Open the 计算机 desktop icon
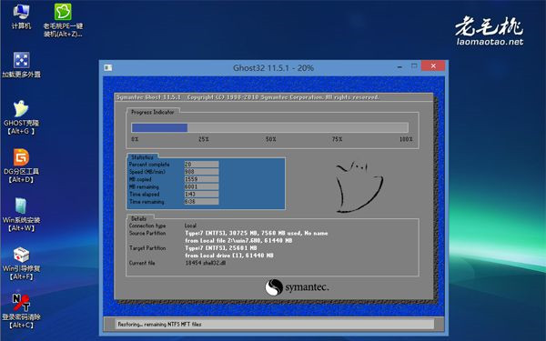This screenshot has width=546, height=341. 21,16
